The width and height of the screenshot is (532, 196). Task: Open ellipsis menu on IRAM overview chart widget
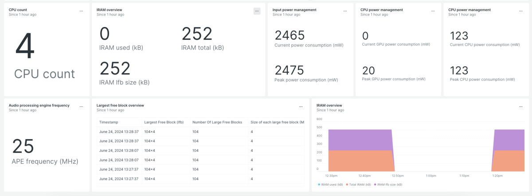coord(520,107)
